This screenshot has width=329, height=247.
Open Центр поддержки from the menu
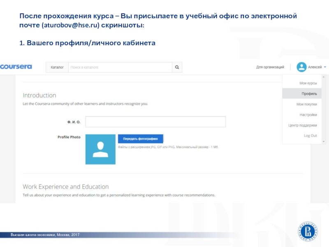pyautogui.click(x=303, y=125)
